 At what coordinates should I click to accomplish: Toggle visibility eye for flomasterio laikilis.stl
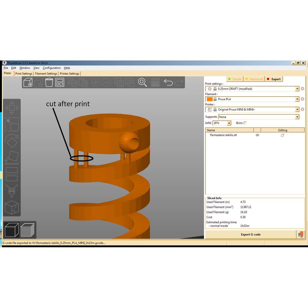click(x=257, y=135)
